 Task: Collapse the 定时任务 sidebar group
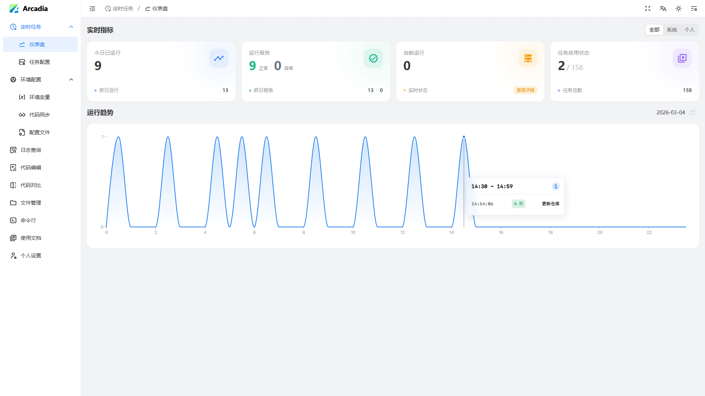[71, 27]
